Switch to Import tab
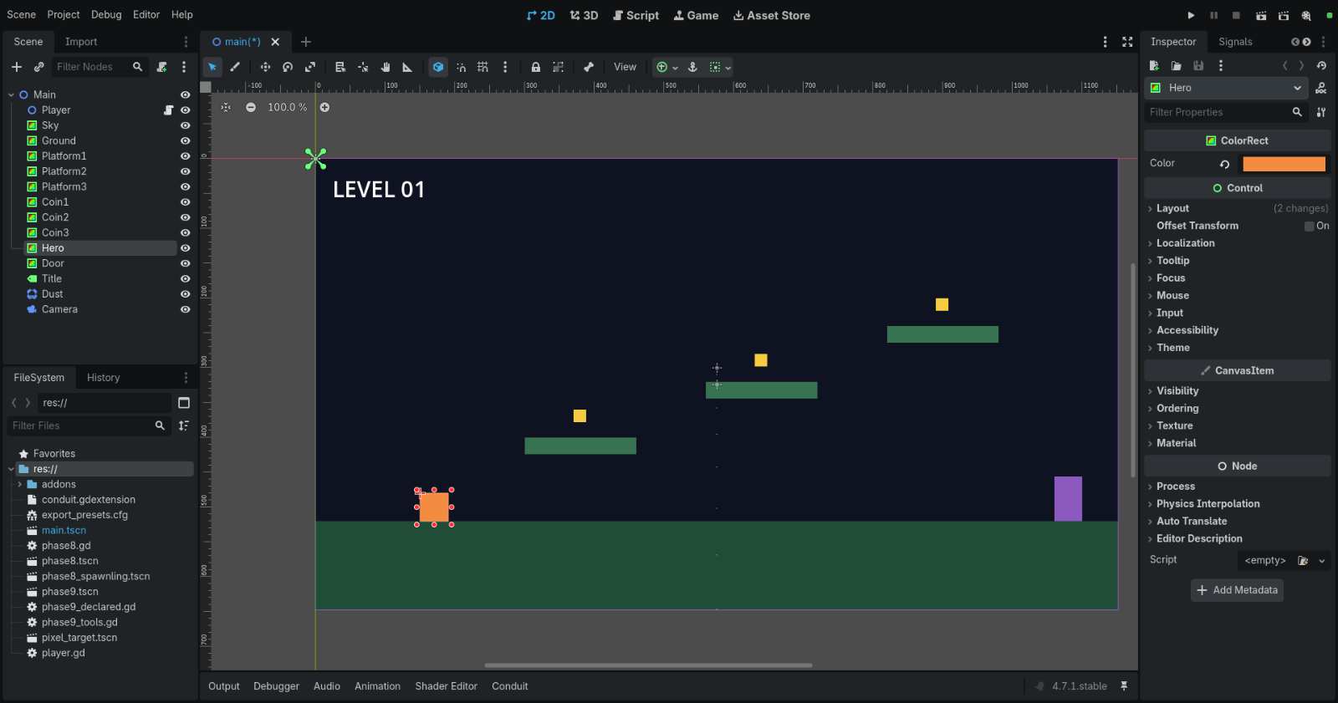This screenshot has width=1338, height=703. tap(81, 42)
